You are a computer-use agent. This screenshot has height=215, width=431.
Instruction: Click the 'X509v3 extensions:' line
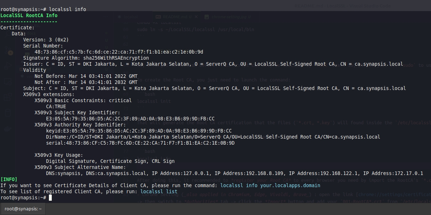tap(49, 94)
